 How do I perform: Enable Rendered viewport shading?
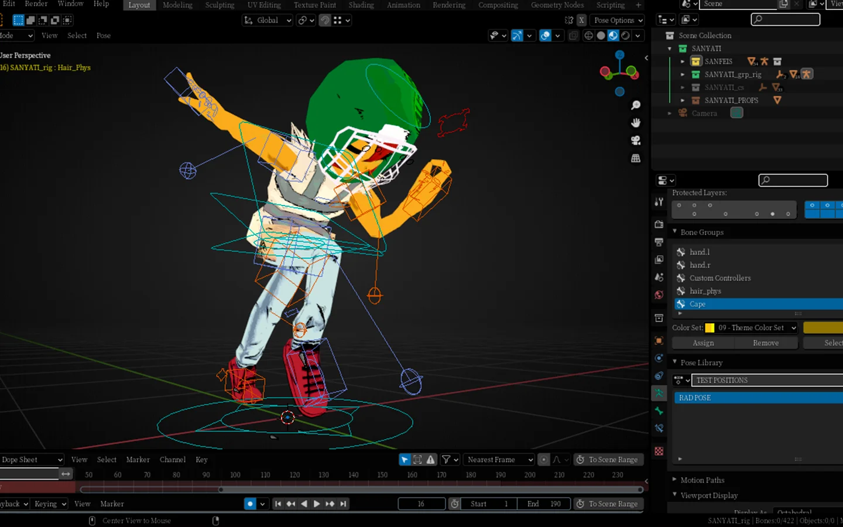pos(625,36)
